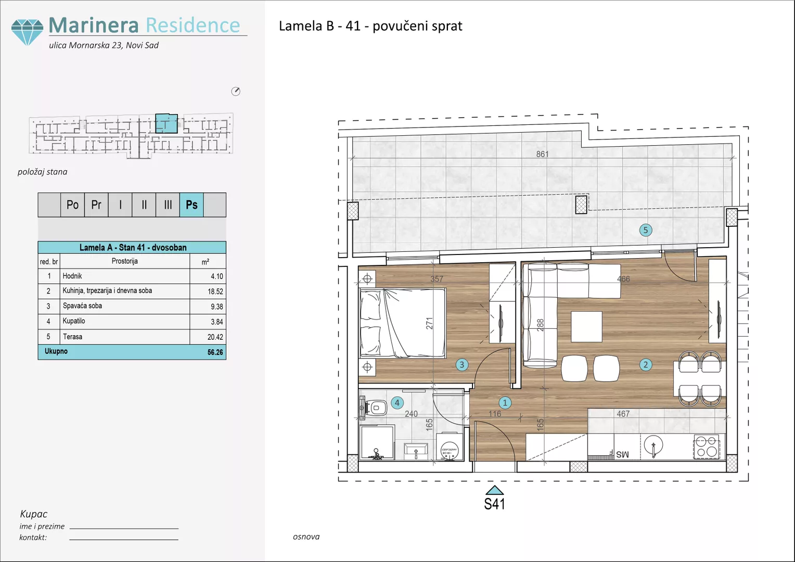The height and width of the screenshot is (562, 795).
Task: Click the square coffee table symbol
Action: point(586,327)
